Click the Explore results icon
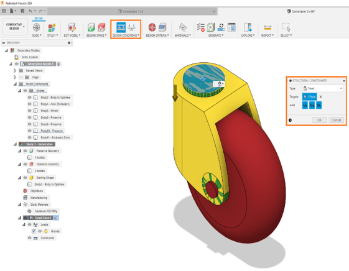 tap(248, 27)
